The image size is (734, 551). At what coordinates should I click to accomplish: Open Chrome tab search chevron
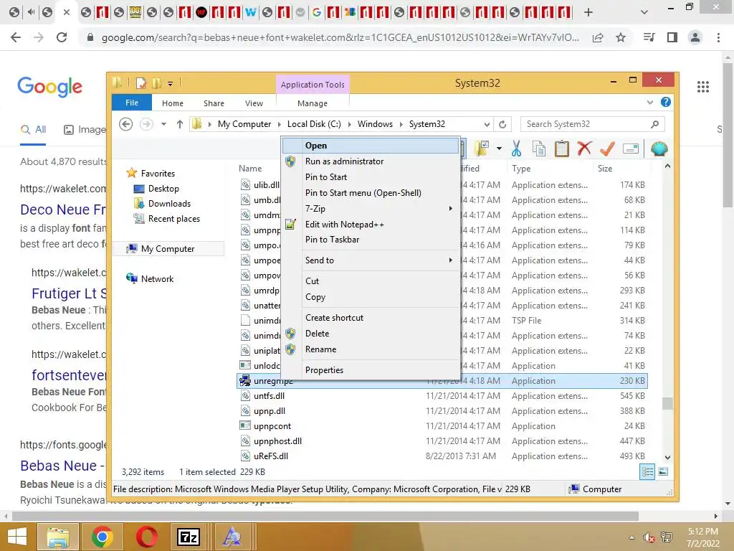point(644,12)
